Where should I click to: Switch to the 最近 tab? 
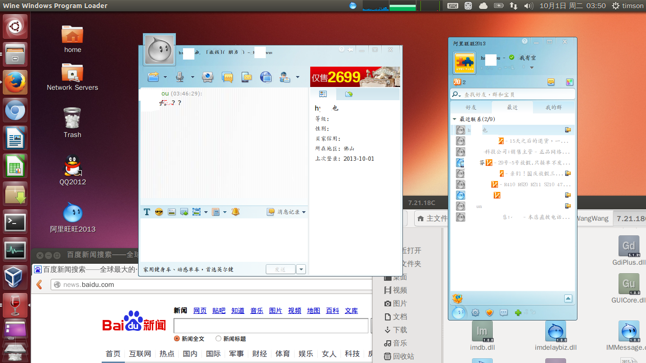(x=512, y=107)
